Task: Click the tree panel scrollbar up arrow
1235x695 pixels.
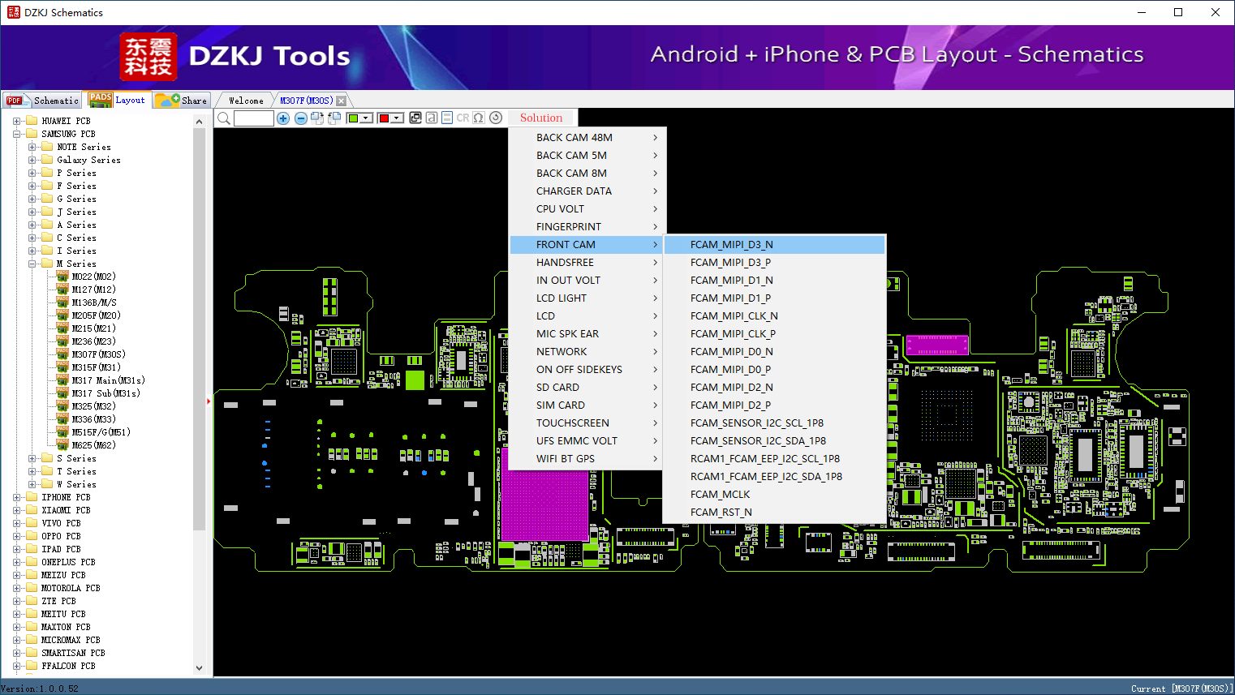Action: pyautogui.click(x=200, y=122)
